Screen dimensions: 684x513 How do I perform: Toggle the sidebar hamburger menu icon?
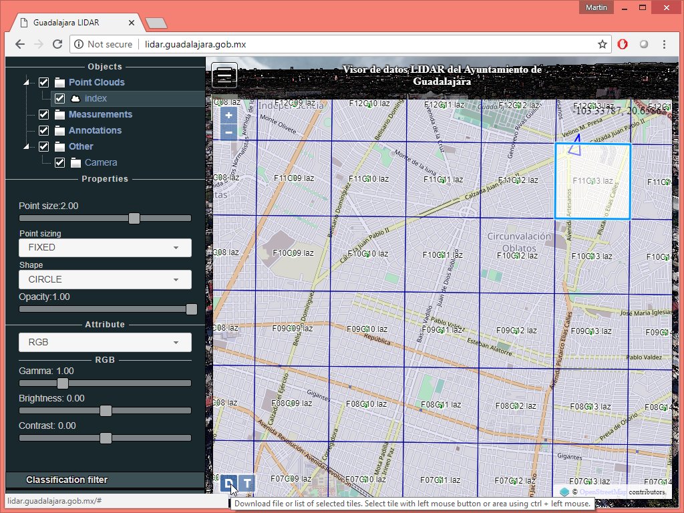click(x=224, y=75)
